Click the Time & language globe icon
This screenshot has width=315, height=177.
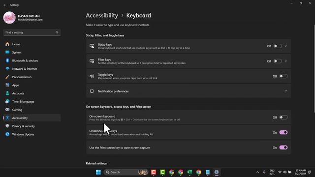pyautogui.click(x=7, y=102)
